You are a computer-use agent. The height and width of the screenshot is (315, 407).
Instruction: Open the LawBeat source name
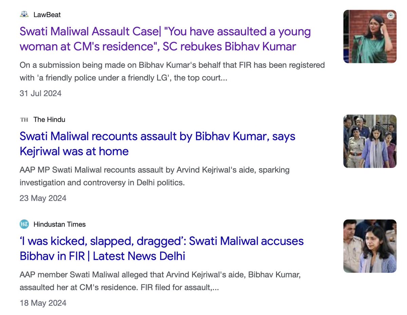click(x=47, y=15)
